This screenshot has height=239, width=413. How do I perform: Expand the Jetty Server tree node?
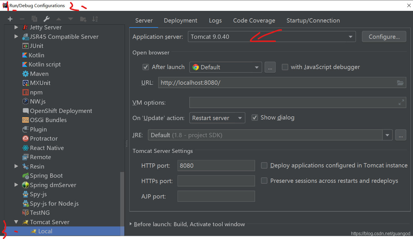coord(16,27)
